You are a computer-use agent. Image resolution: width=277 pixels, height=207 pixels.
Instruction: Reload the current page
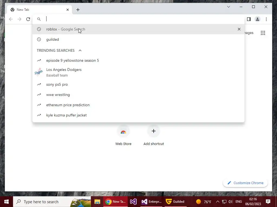[28, 19]
